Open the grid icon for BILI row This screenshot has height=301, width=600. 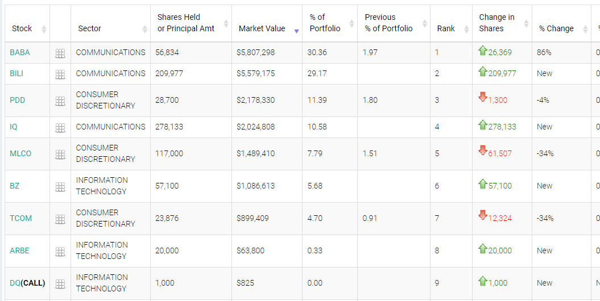pos(60,74)
